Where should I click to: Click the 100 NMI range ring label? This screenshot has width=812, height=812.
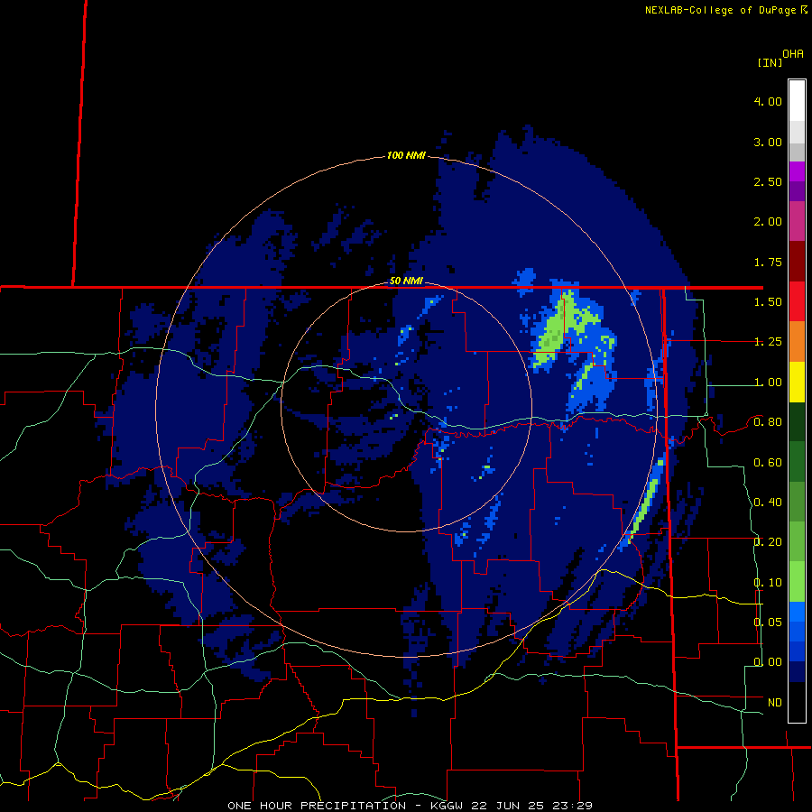click(x=407, y=155)
